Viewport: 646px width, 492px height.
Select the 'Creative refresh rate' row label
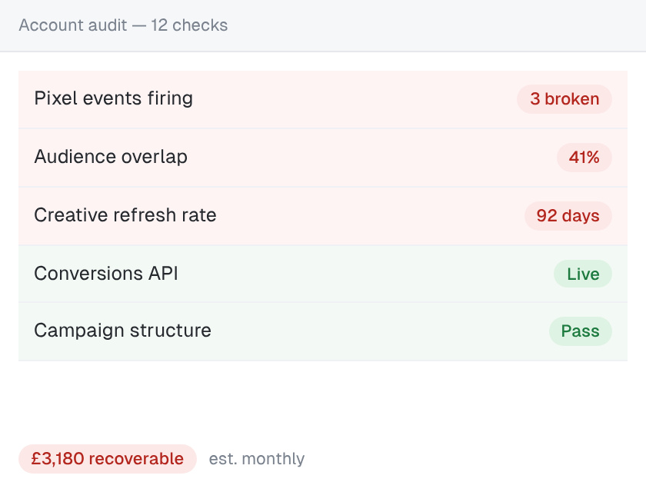click(x=125, y=215)
